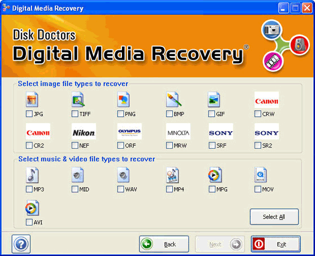Quit using the Exit button
This screenshot has height=256, width=315.
click(x=276, y=244)
